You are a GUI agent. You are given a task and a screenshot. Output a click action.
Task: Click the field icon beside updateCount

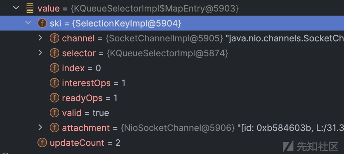pos(42,143)
